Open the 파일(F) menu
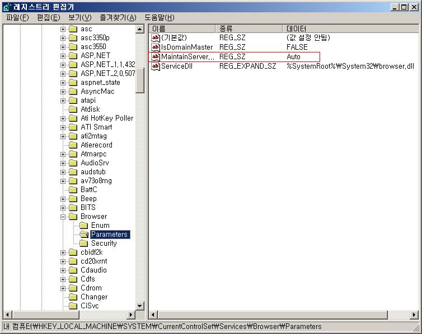Viewport: 422px width, 334px height. pyautogui.click(x=17, y=18)
